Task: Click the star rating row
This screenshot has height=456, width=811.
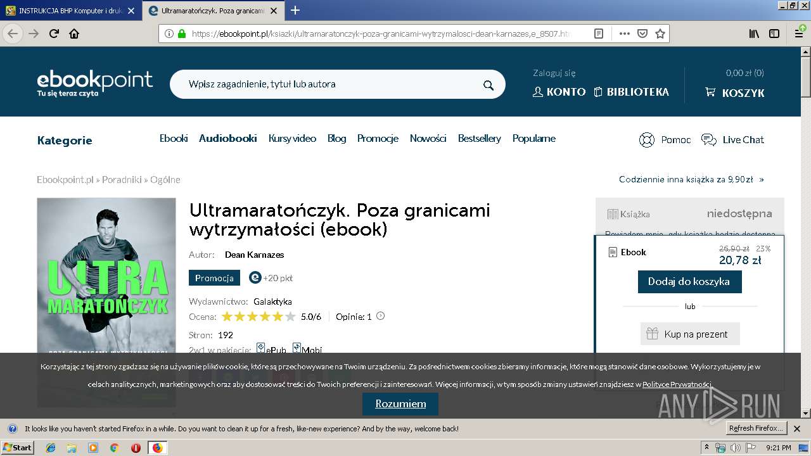Action: [259, 317]
